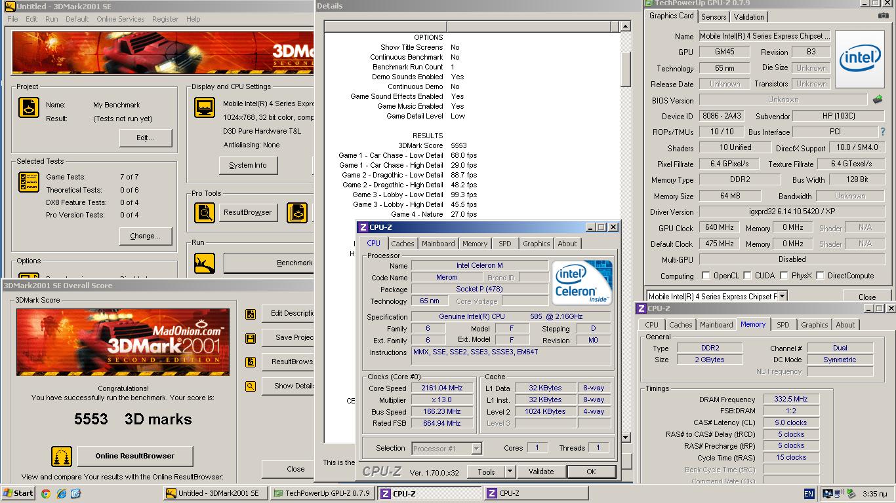This screenshot has width=896, height=503.
Task: Click the Intel logo in GPU-Z
Action: tap(860, 59)
